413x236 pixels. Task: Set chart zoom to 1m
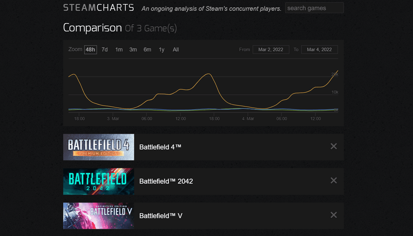(x=119, y=50)
